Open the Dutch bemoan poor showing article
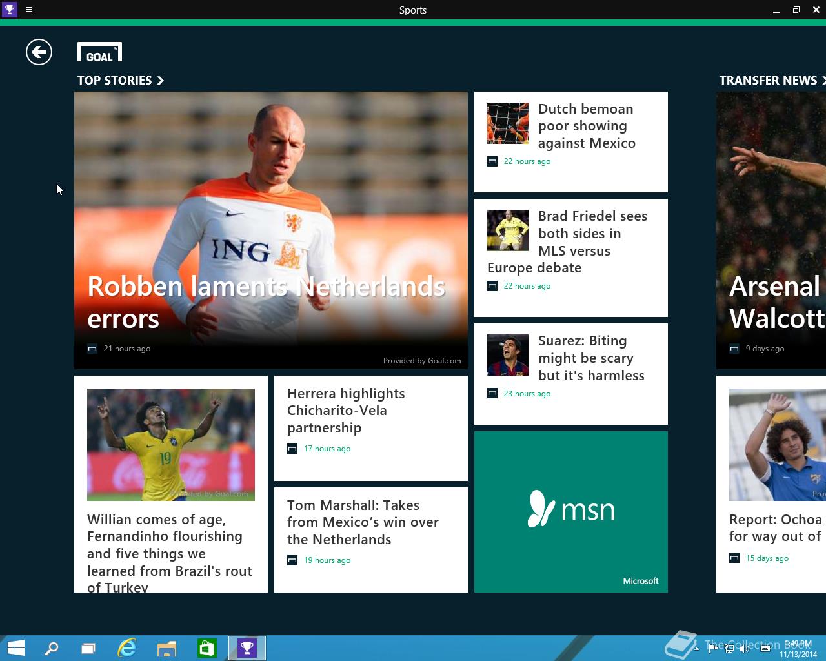826x661 pixels. pos(571,142)
